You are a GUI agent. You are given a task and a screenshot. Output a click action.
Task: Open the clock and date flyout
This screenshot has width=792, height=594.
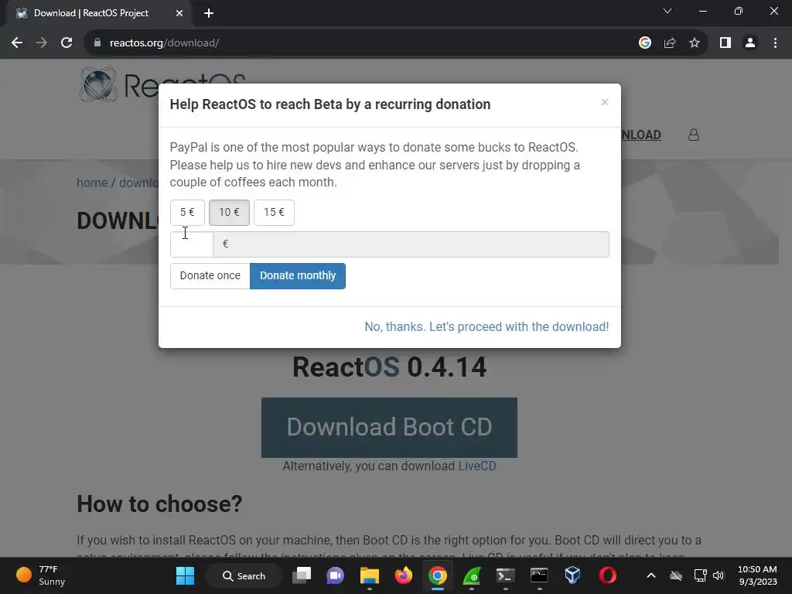(757, 575)
